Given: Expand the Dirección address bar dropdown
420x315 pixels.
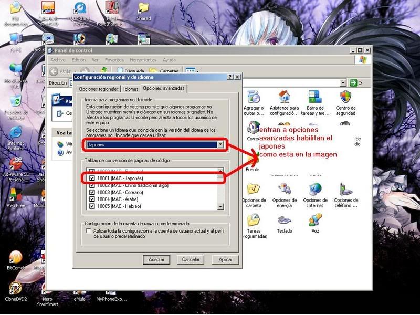Looking at the screenshot, I should tap(343, 83).
